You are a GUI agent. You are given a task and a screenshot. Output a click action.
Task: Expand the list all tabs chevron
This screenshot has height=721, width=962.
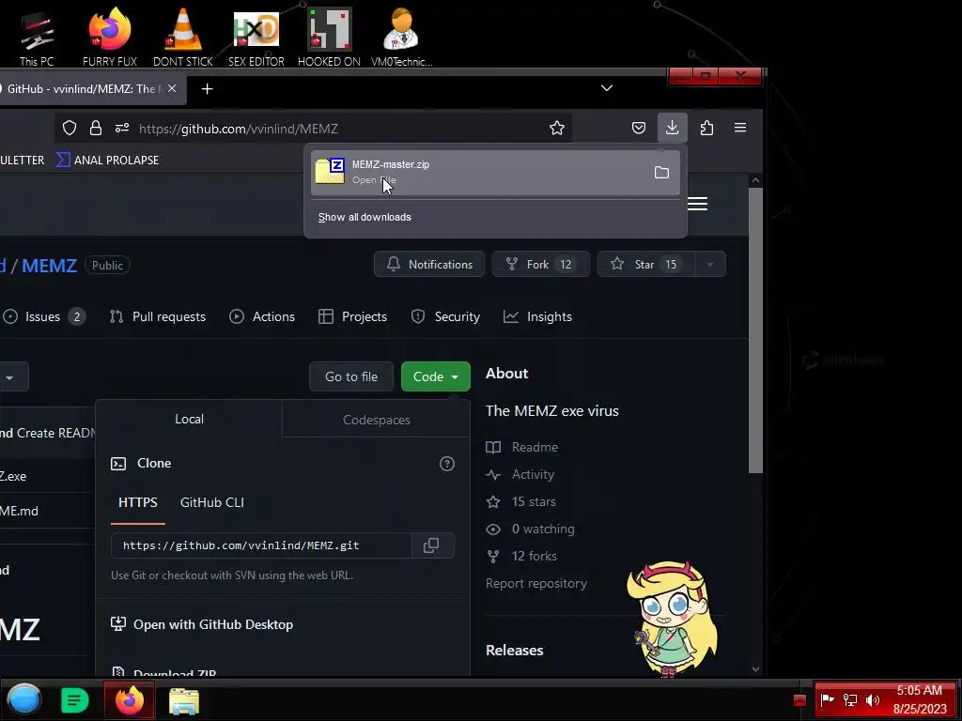point(607,87)
